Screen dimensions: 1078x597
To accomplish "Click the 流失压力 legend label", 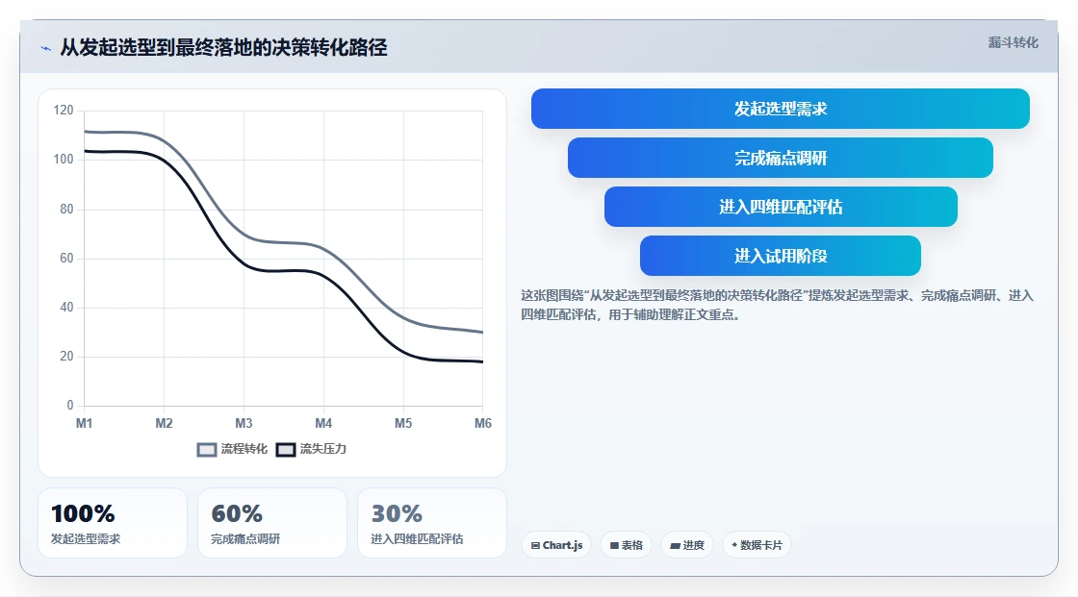I will coord(323,449).
